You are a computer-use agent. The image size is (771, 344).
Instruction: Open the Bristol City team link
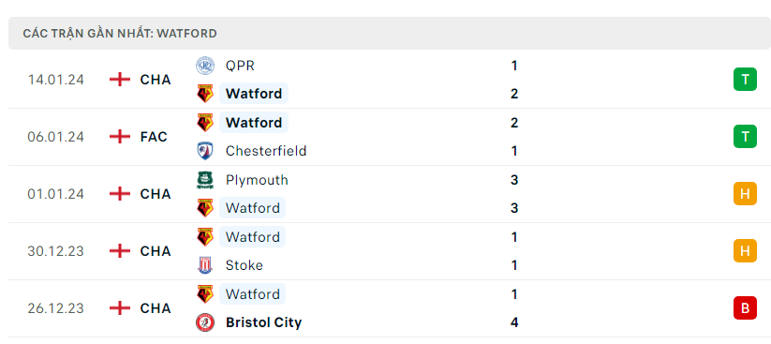click(x=263, y=322)
